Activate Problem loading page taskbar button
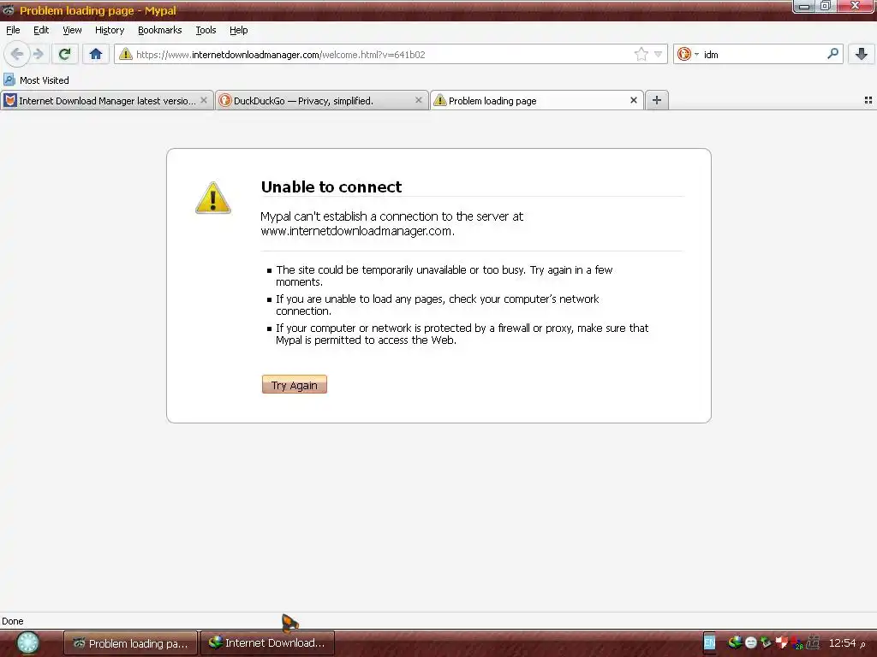 point(130,643)
